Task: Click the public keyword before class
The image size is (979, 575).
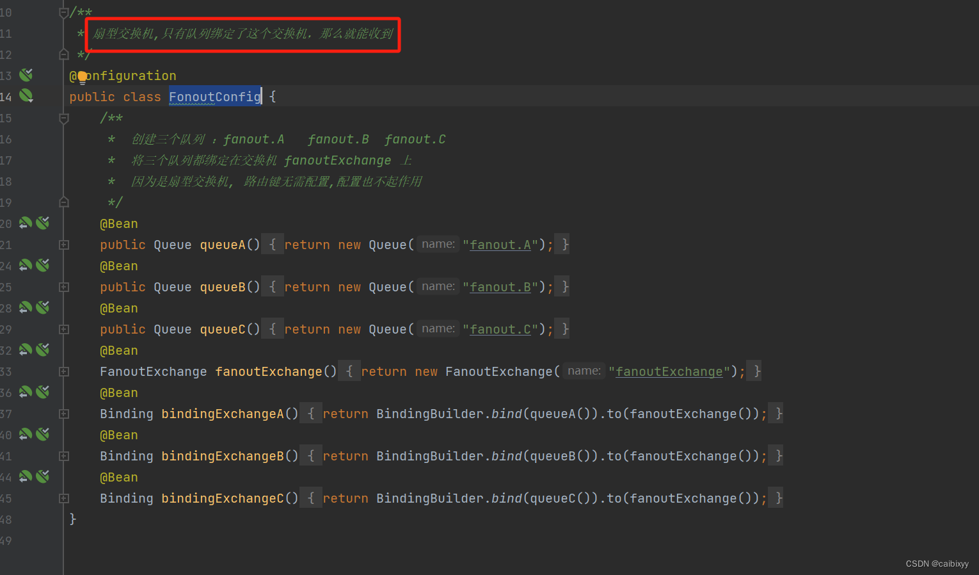Action: (92, 97)
